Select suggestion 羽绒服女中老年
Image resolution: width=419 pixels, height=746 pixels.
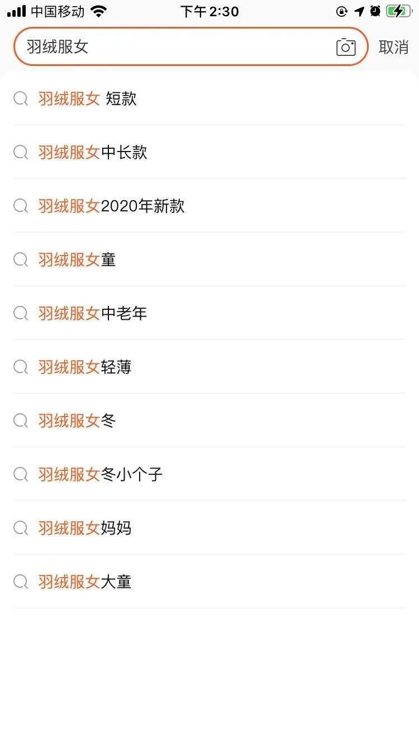pos(93,313)
